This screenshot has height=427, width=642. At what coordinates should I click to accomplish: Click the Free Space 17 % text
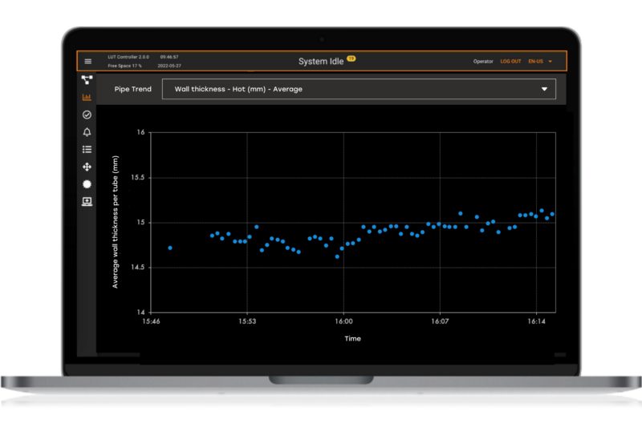[x=125, y=66]
